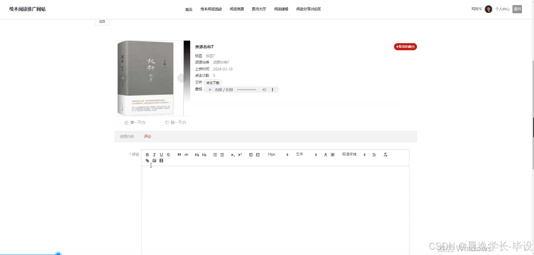
Task: Apply Heading 2 style
Action: click(204, 154)
